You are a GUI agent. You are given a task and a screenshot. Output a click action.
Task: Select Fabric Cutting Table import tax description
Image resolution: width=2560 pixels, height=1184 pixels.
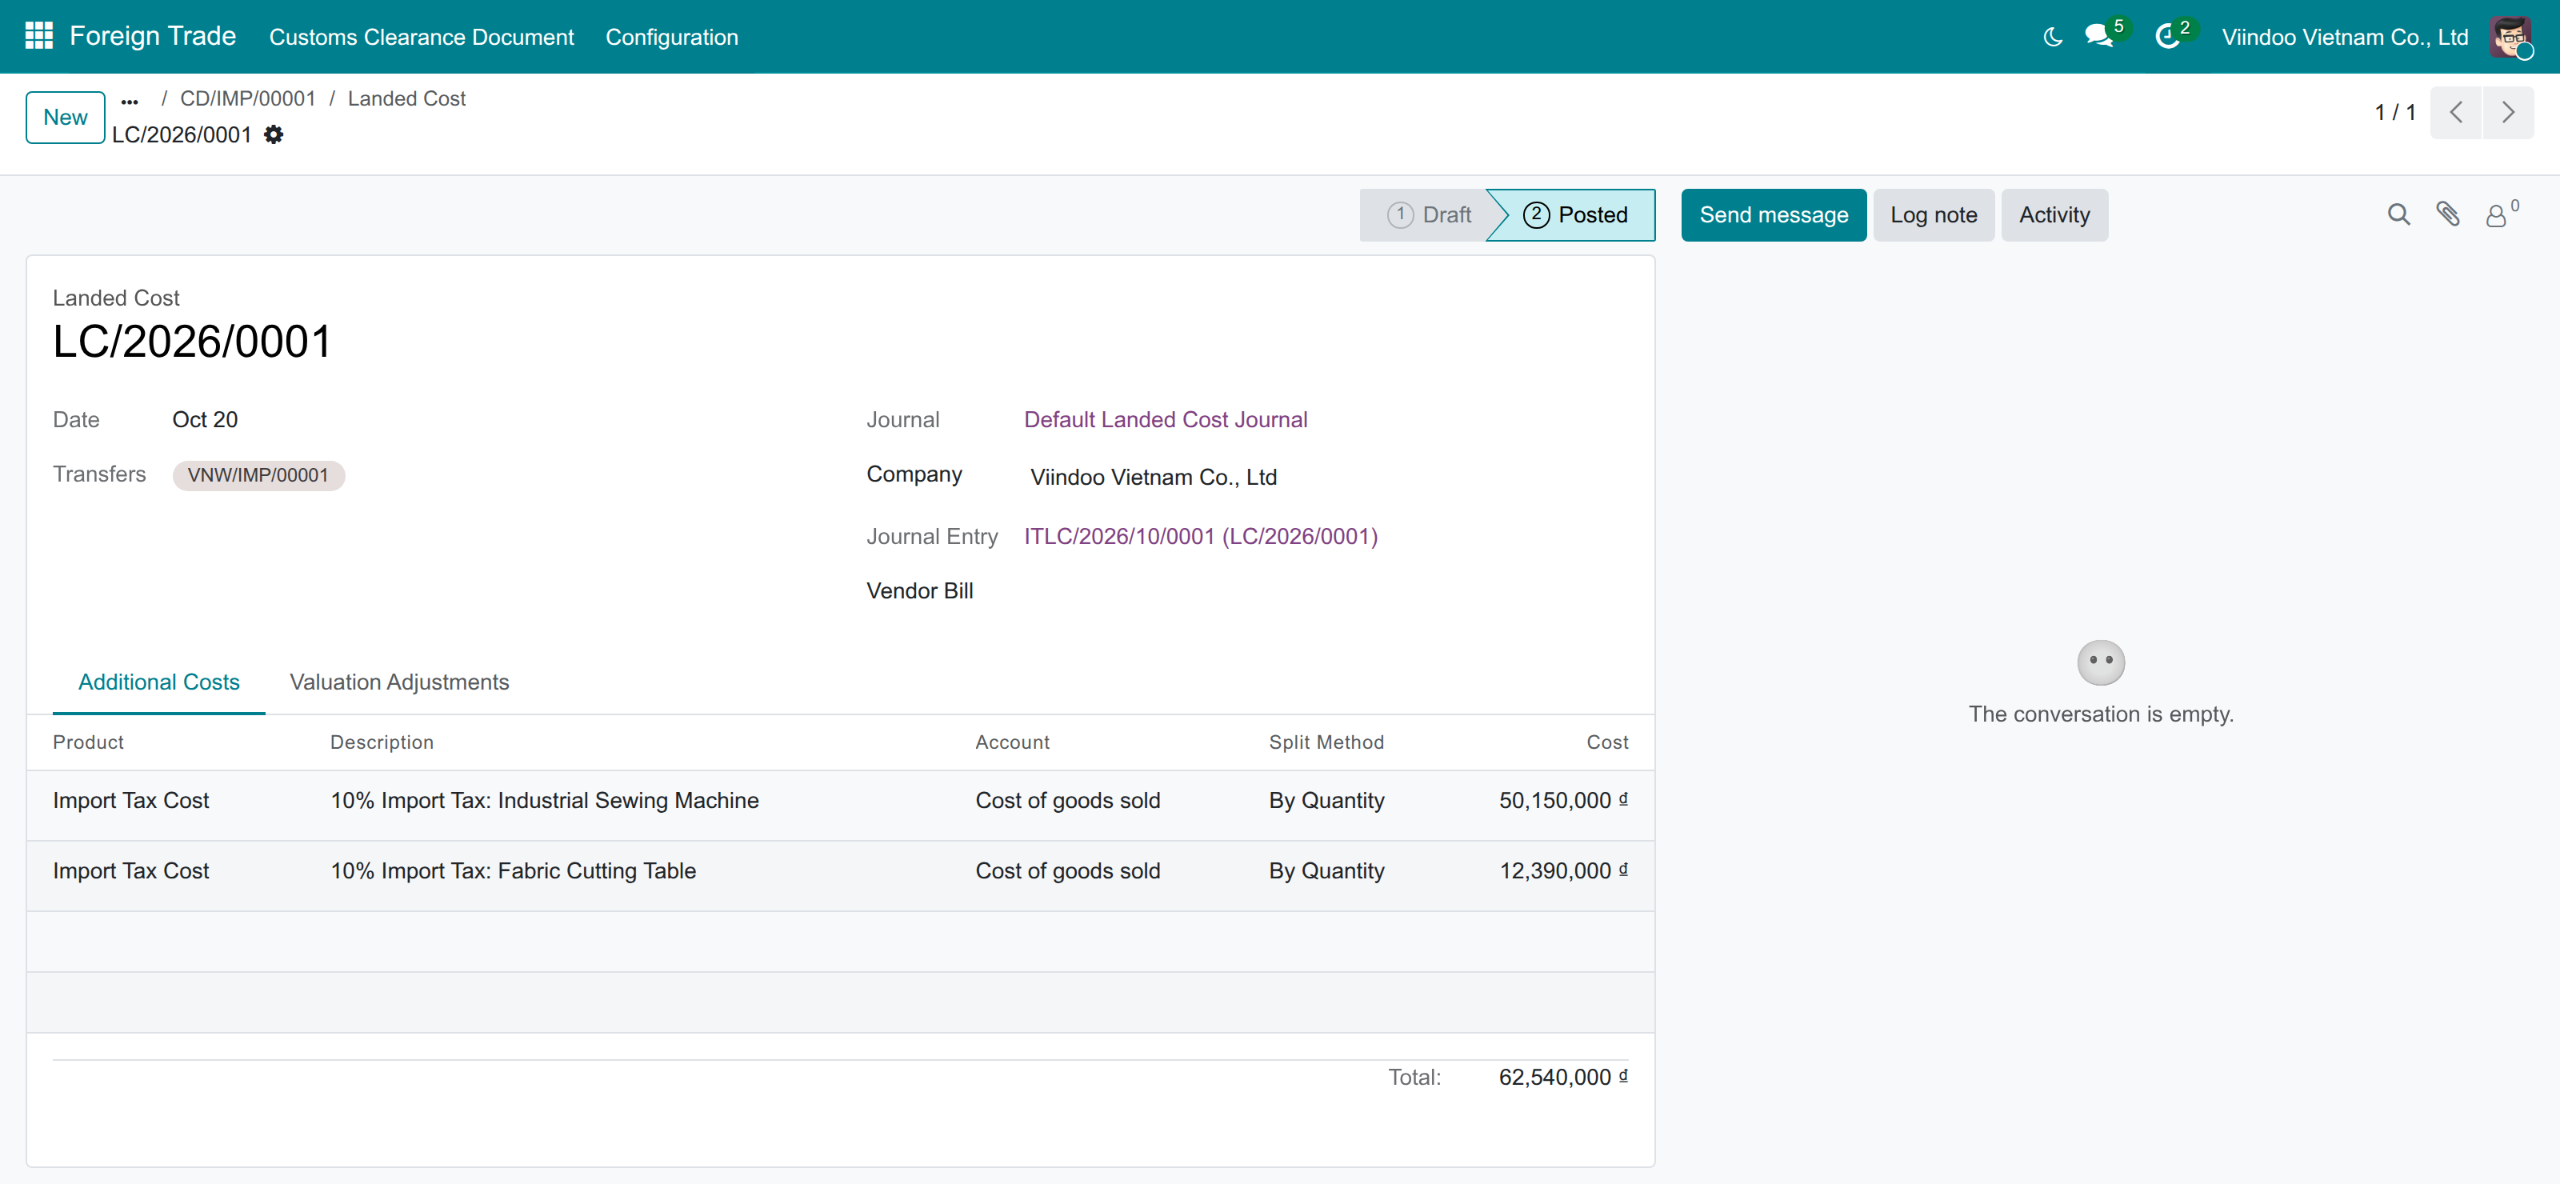pyautogui.click(x=513, y=871)
